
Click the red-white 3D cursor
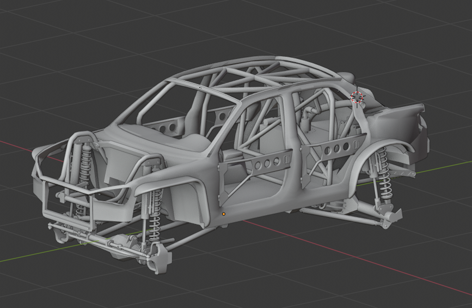(357, 98)
